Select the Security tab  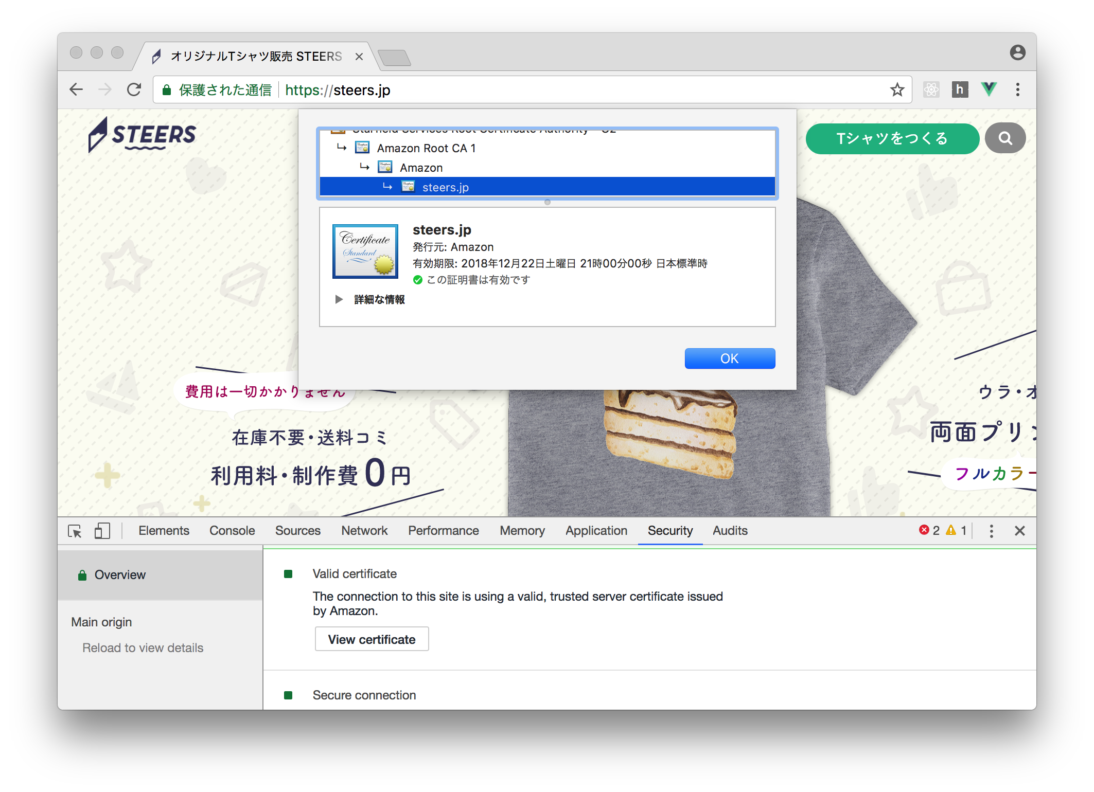670,531
